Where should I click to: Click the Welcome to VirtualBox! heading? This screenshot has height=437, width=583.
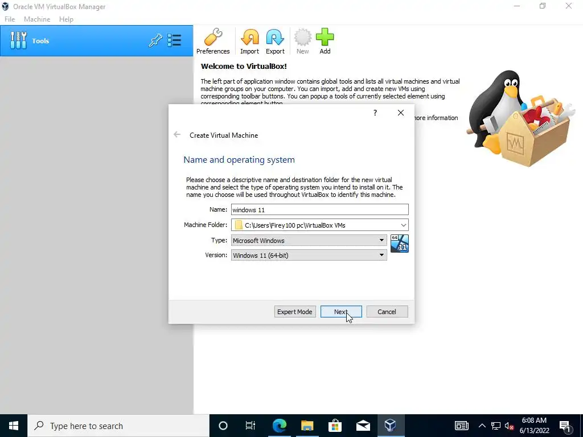click(x=244, y=66)
